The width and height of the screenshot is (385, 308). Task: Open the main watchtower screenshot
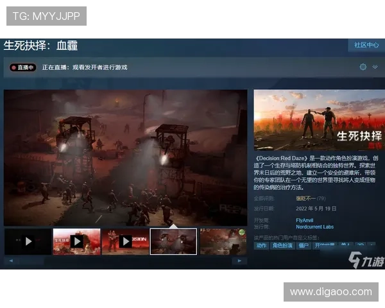(x=126, y=158)
